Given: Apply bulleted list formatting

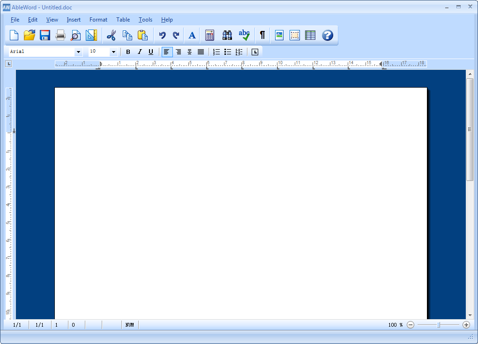Looking at the screenshot, I should [x=228, y=52].
